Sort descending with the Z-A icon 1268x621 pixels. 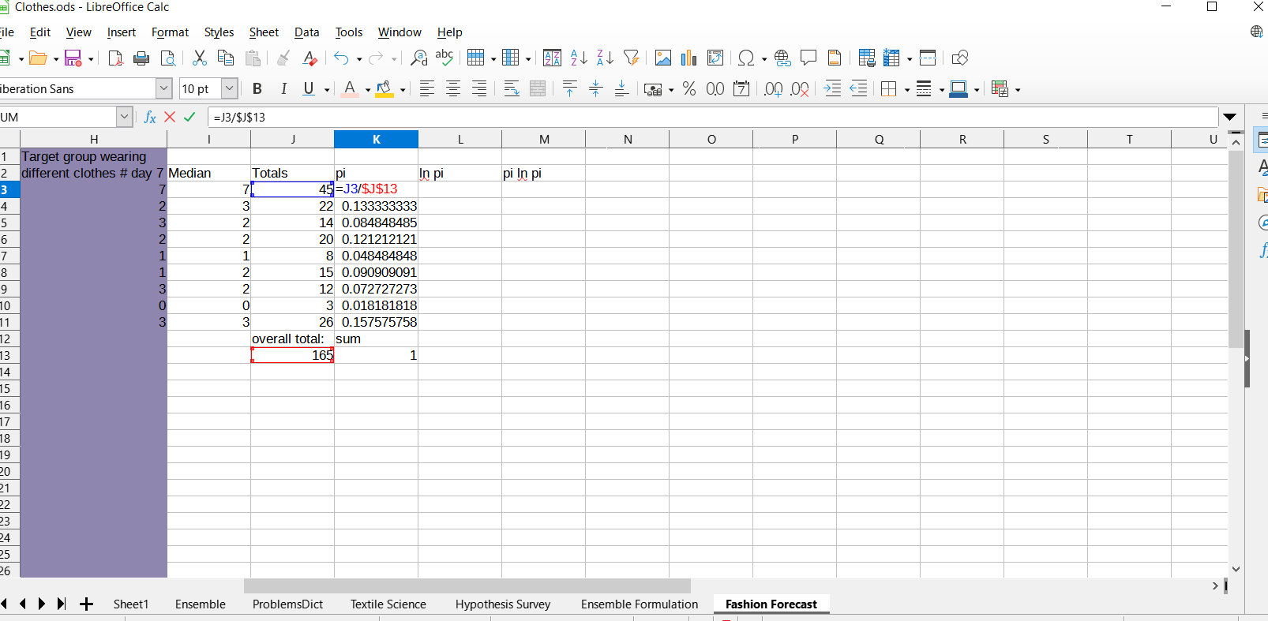pyautogui.click(x=605, y=58)
